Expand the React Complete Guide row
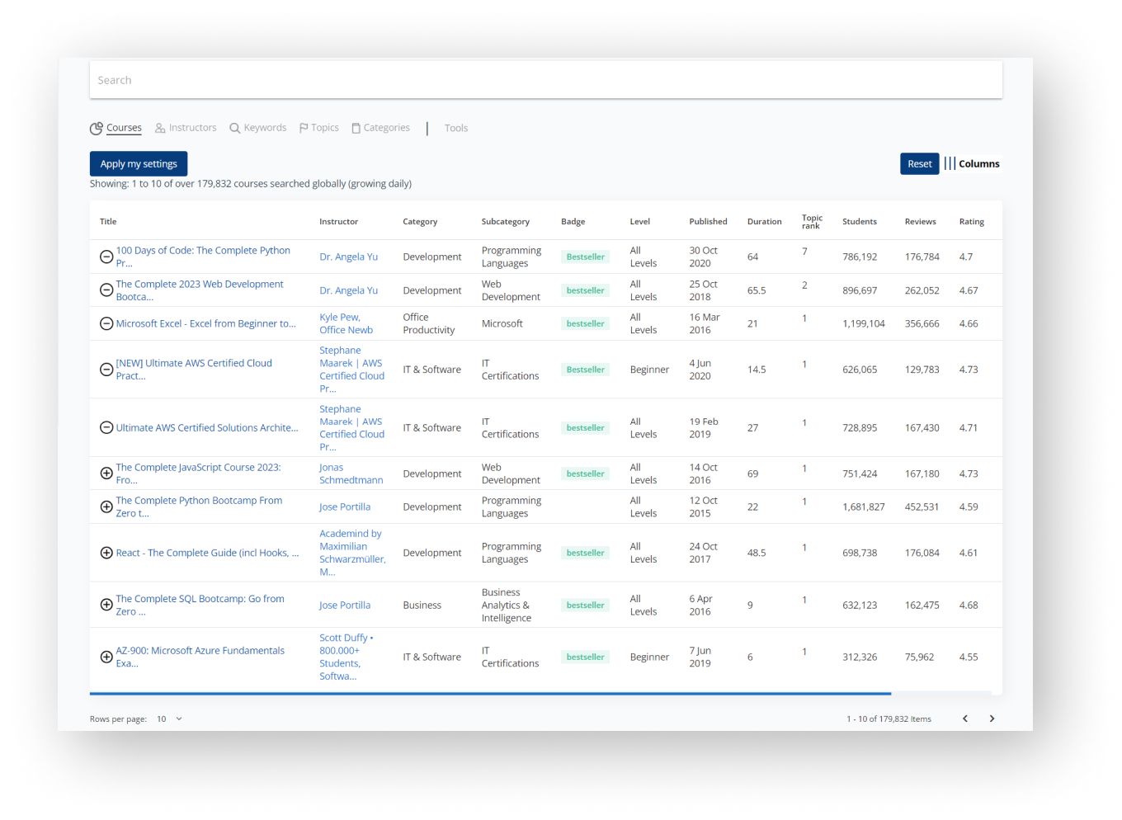This screenshot has width=1122, height=820. 106,553
